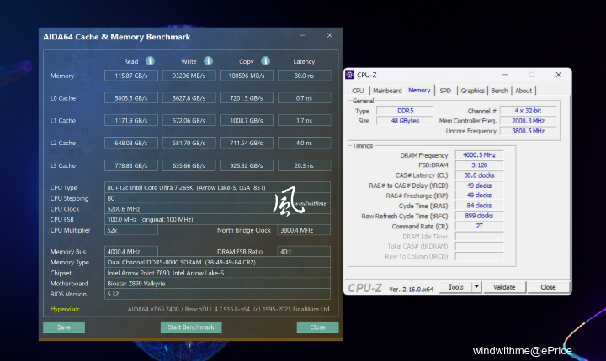The image size is (606, 361).
Task: Click the BIOS Version field 5.32
Action: [x=217, y=294]
